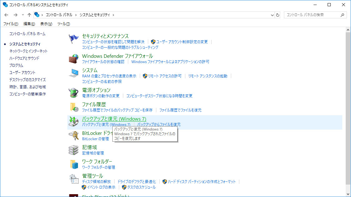Click イベント ログの表示 link
The image size is (351, 197).
[101, 187]
